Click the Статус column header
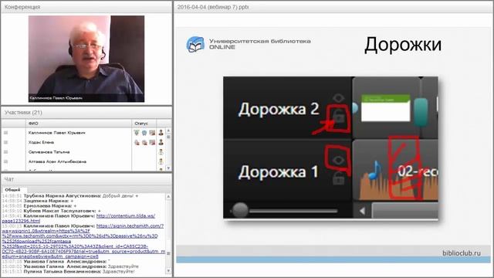 click(144, 124)
